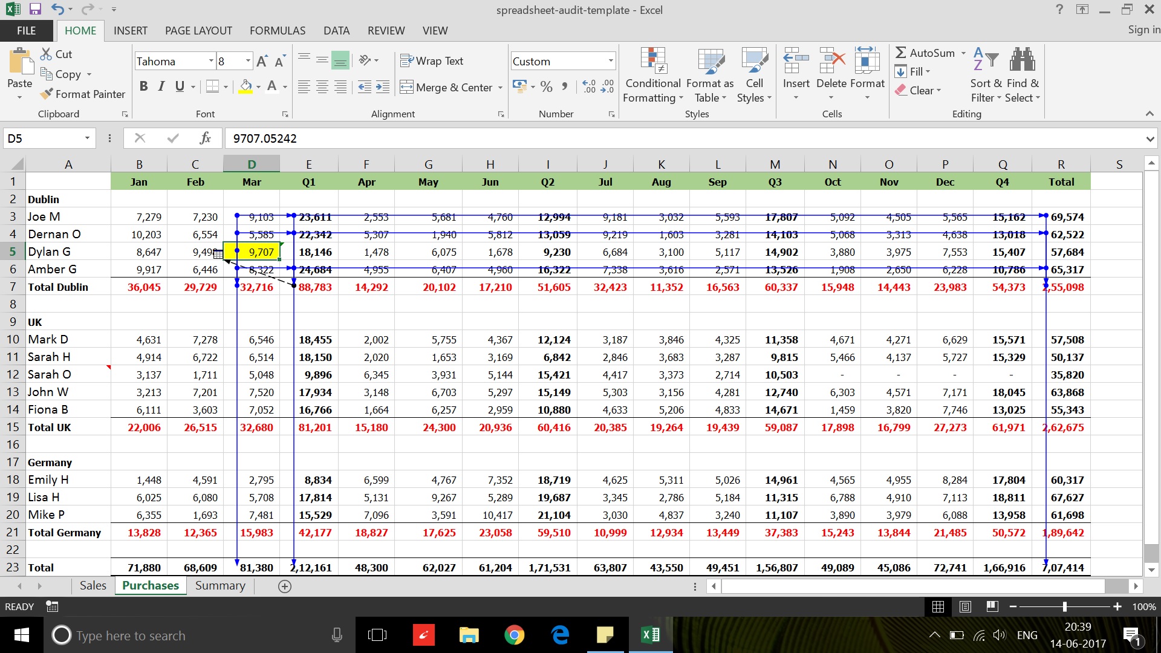
Task: Apply the yellow Fill Color swatch
Action: point(246,86)
